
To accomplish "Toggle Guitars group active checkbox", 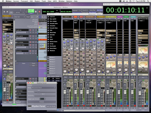I will coord(53,78).
